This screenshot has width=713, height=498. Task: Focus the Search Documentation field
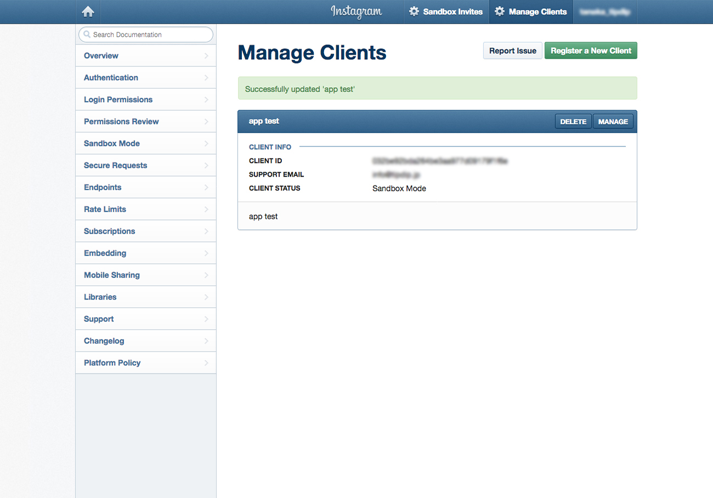click(x=146, y=35)
